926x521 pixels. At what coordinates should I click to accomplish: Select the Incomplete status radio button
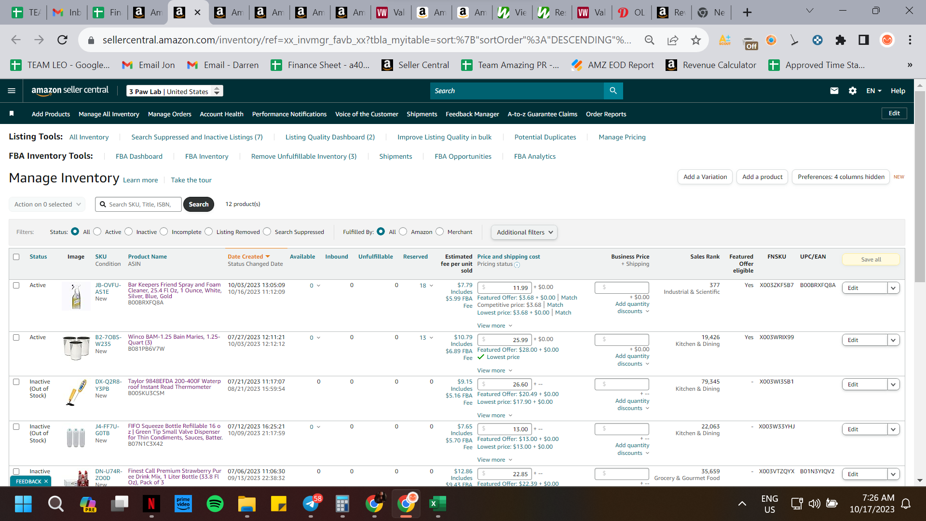164,232
